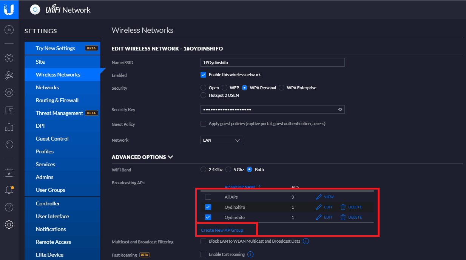
Task: Open the Alerts bell icon
Action: [9, 190]
